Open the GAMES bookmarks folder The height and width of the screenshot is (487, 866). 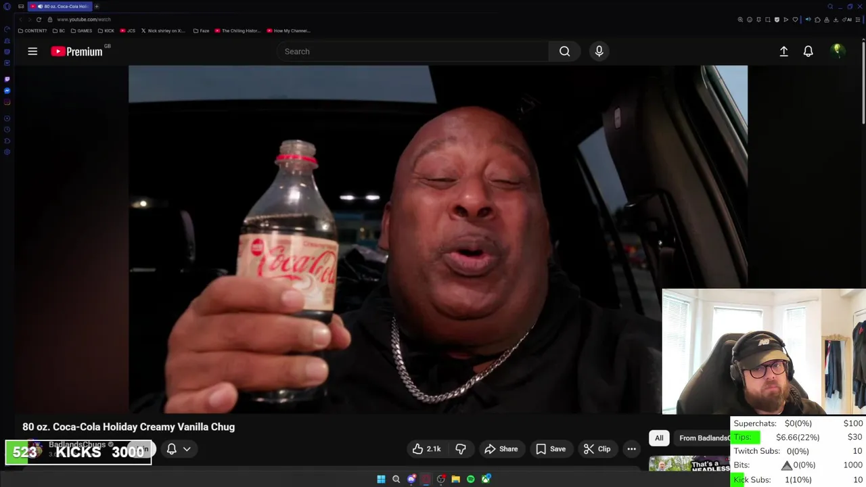point(81,30)
